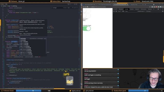Go back with the browser back arrow
Image resolution: width=164 pixels, height=92 pixels.
(84, 7)
